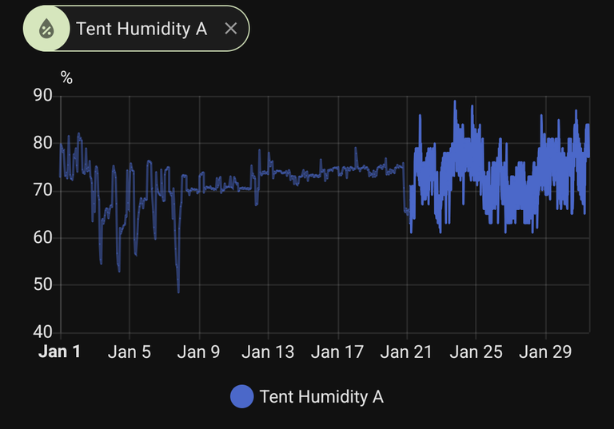The width and height of the screenshot is (614, 429).
Task: Select the Jan 25 axis label
Action: (476, 352)
